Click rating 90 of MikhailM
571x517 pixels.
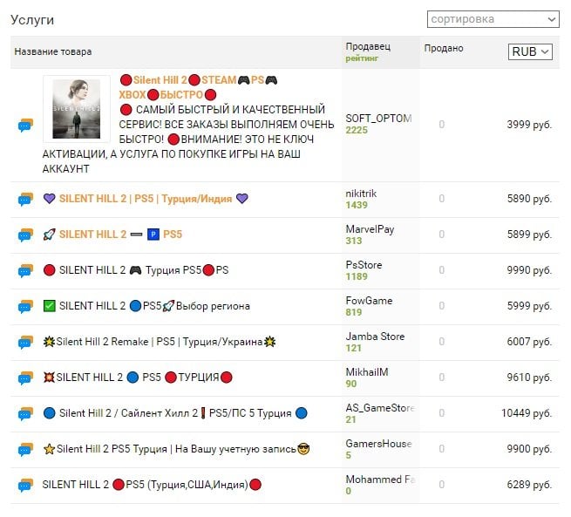(351, 384)
